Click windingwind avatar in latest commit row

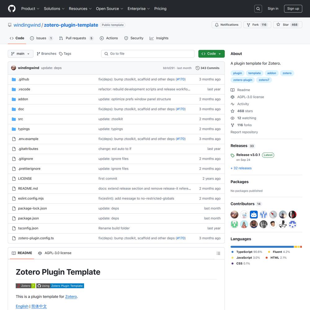pos(13,68)
